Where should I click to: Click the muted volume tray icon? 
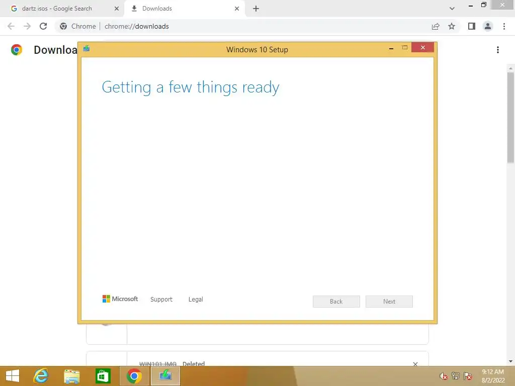coord(444,376)
